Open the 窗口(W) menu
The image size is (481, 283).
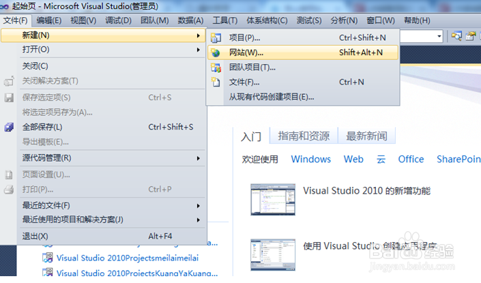381,20
